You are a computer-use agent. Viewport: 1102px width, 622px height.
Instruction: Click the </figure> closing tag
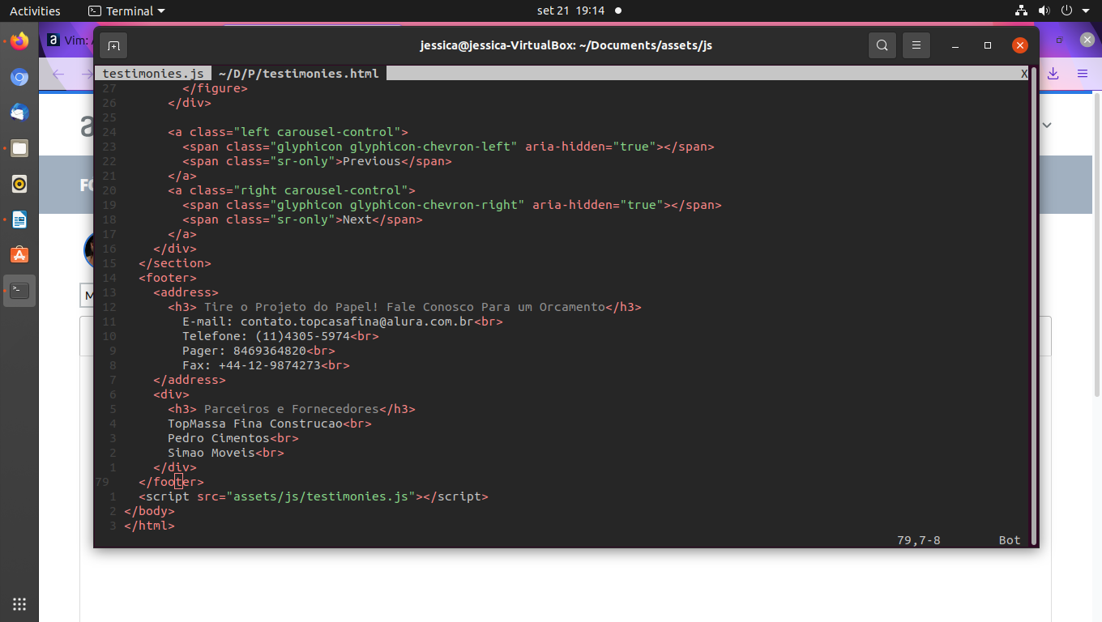click(215, 88)
